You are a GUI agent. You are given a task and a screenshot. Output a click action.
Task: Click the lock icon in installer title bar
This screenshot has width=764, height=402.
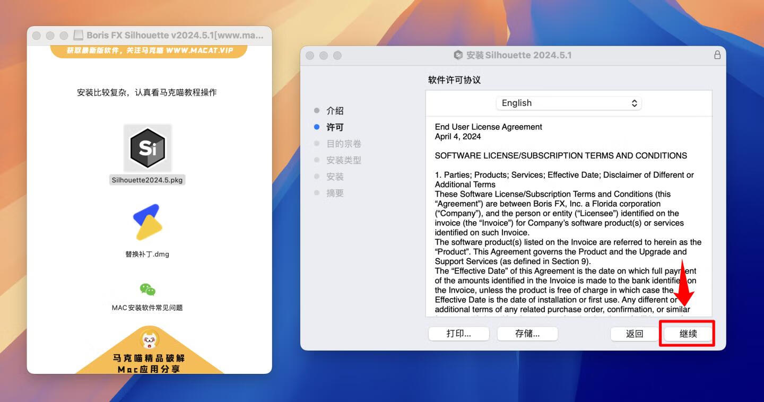point(717,55)
